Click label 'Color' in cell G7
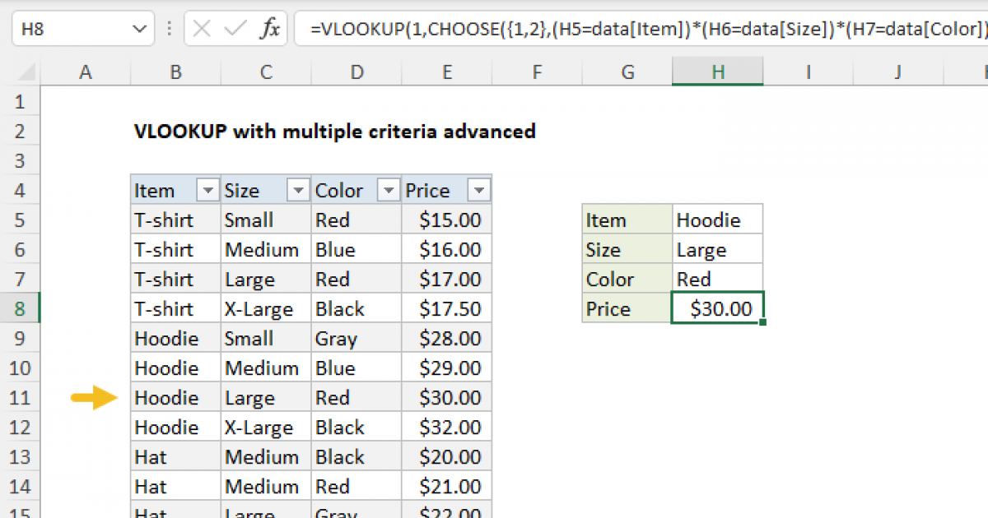The image size is (988, 518). click(628, 280)
